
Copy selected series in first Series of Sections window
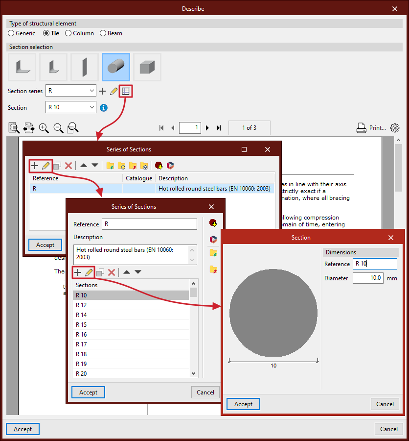pos(57,166)
